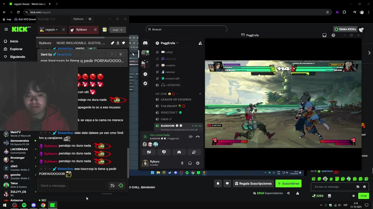
Task: Open Discord inbox icon in title bar
Action: [x=324, y=35]
